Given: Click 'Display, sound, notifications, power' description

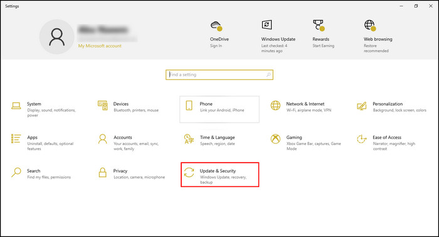Looking at the screenshot, I should [51, 113].
